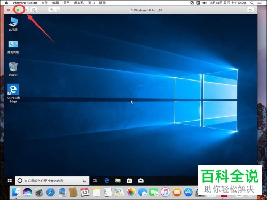This screenshot has width=267, height=200.
Task: Open virtual machine settings wrench icon
Action: point(52,10)
